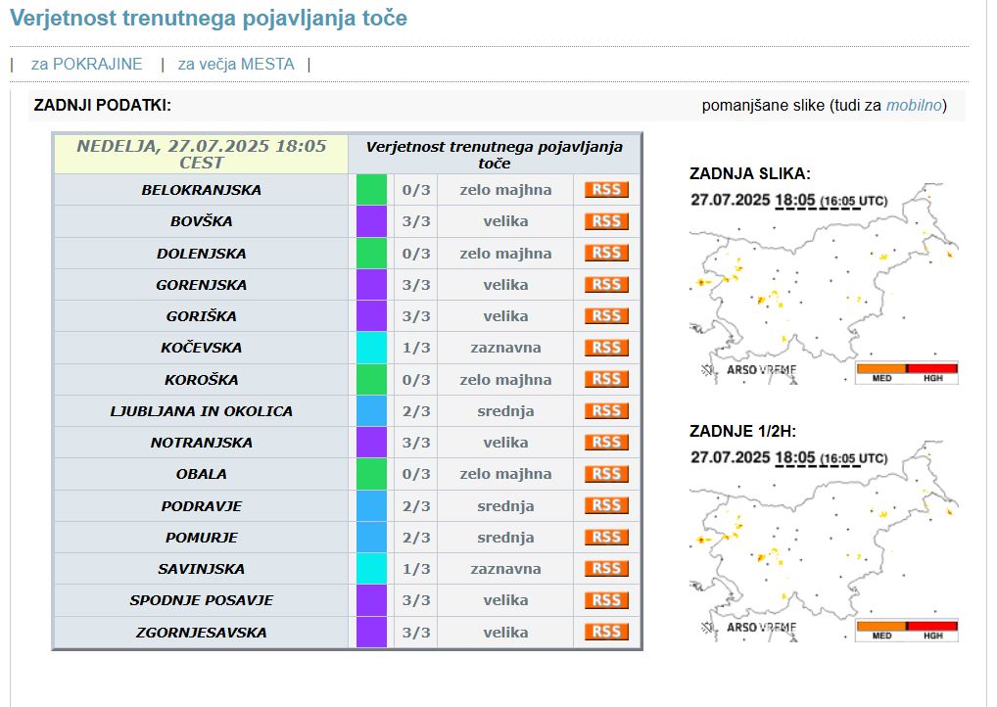Screen dimensions: 997x707
Task: Switch to the 'za večja MESTA' view
Action: [x=235, y=64]
